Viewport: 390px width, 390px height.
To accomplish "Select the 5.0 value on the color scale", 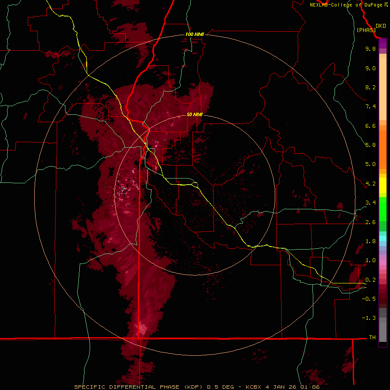I will [x=370, y=164].
